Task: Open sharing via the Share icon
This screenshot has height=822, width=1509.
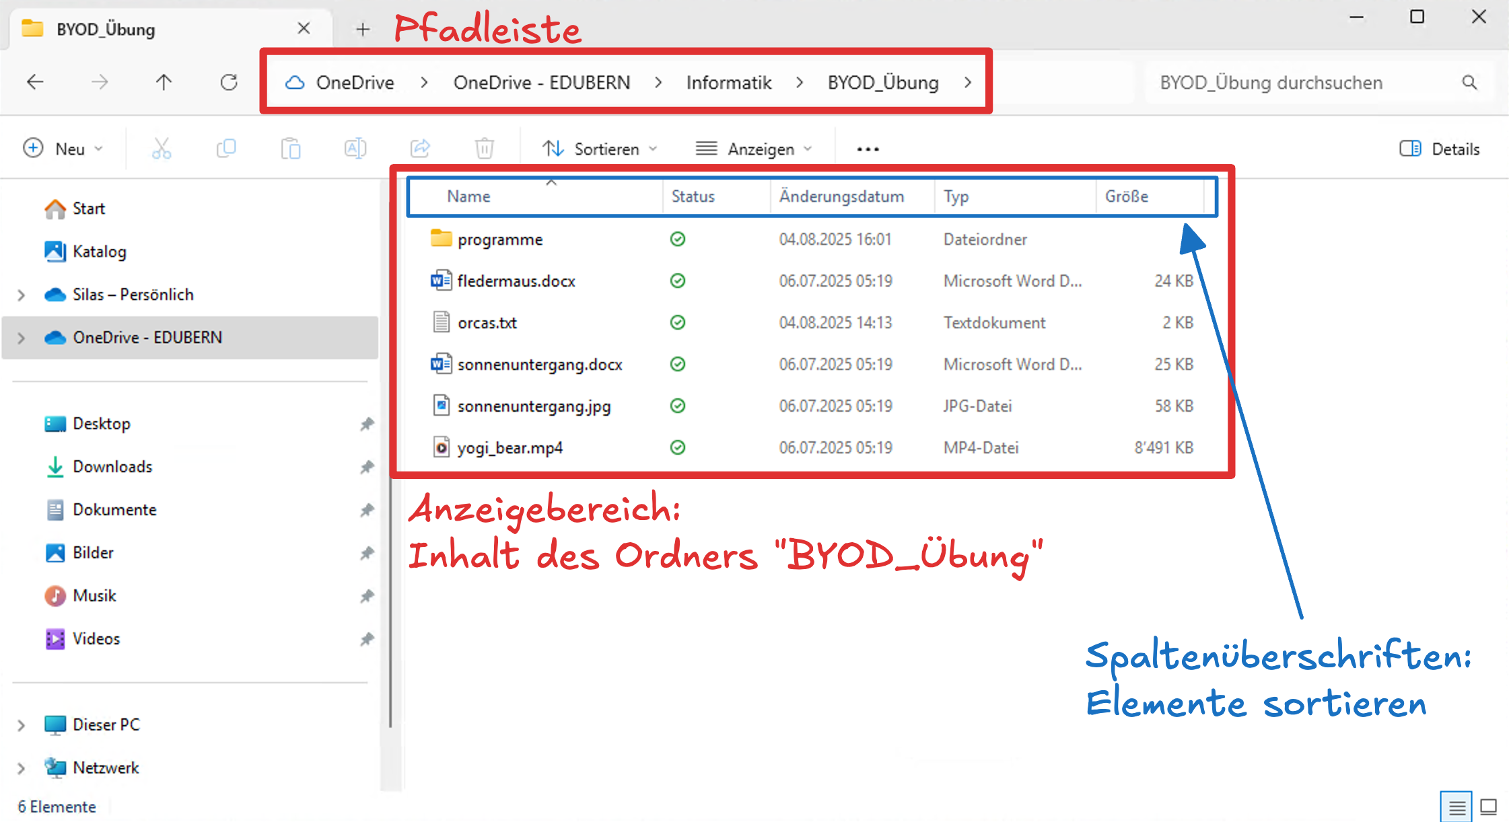Action: click(420, 148)
